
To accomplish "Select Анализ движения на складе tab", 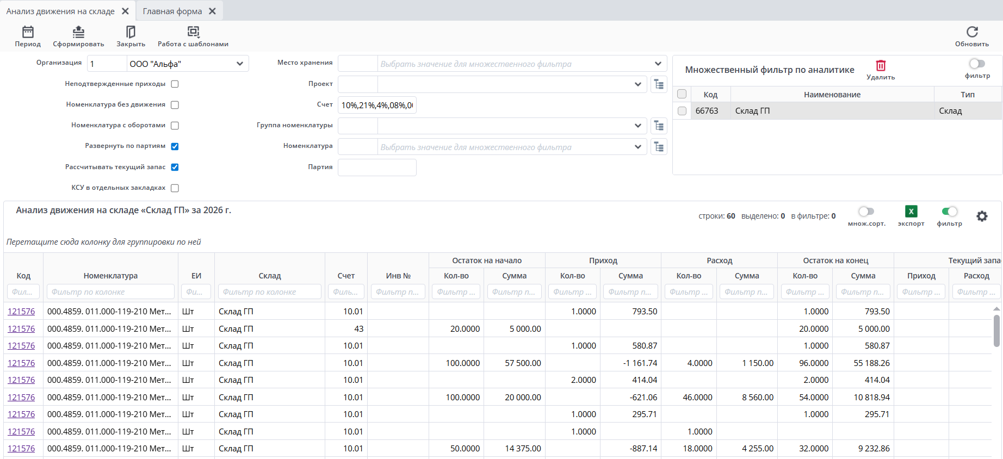I will (60, 11).
